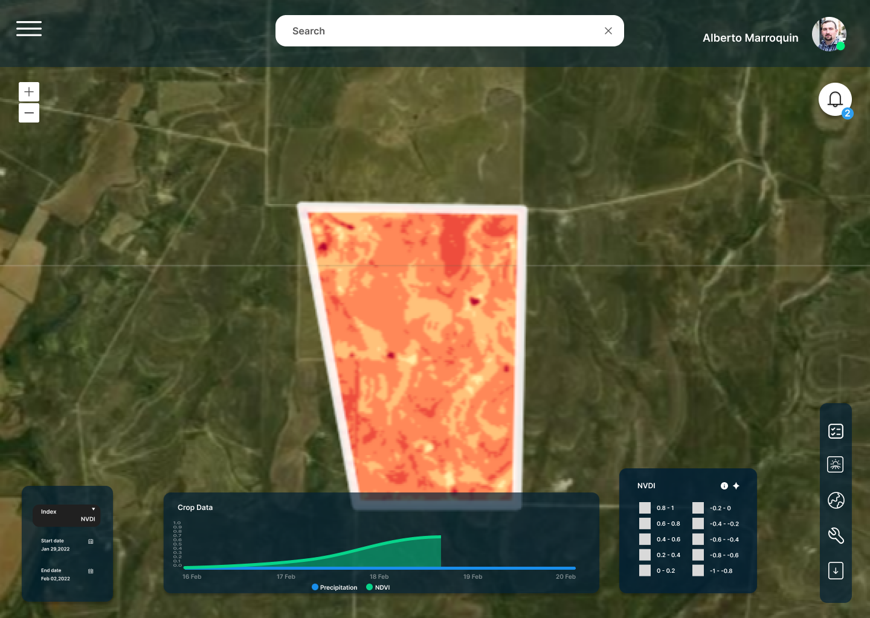
Task: Toggle the 0.4 - 0.6 legend checkbox
Action: coord(645,540)
